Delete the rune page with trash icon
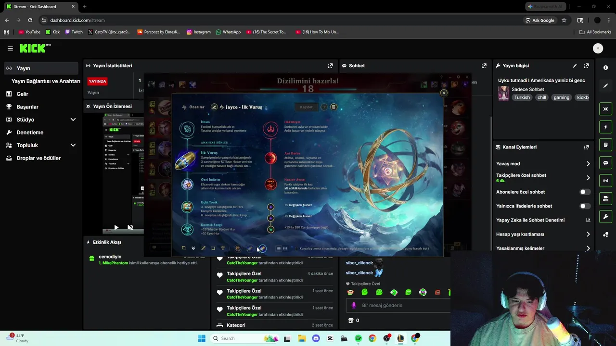616x346 pixels. (x=334, y=107)
